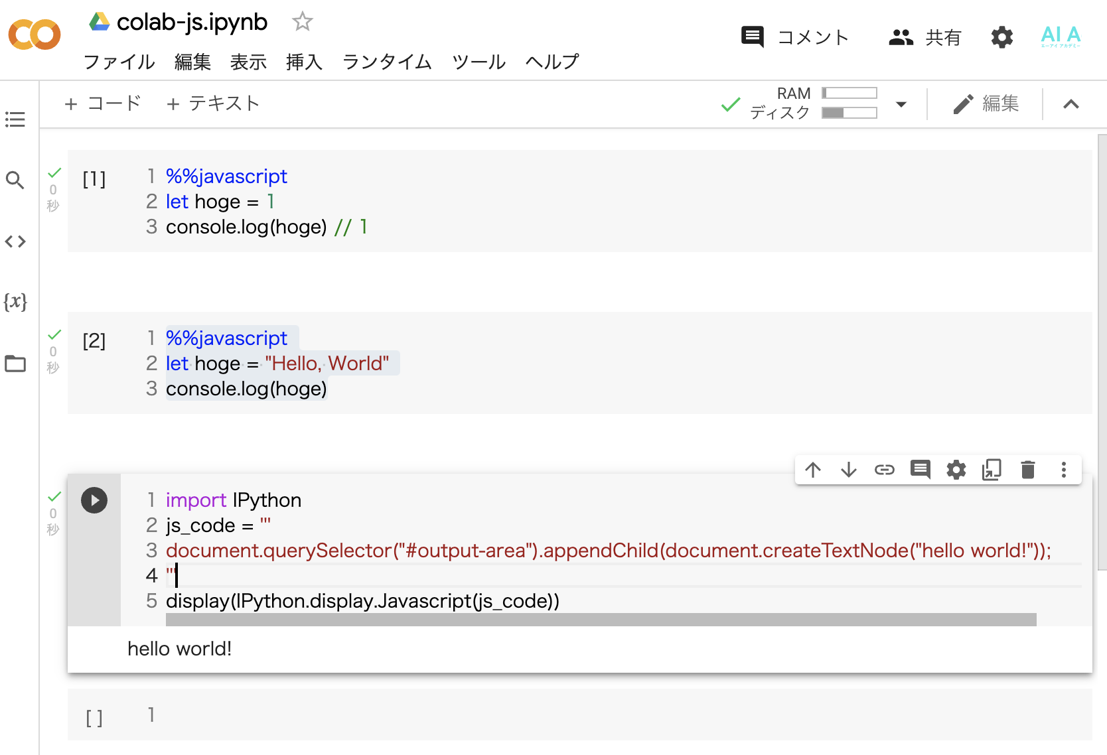Viewport: 1107px width, 755px height.
Task: Open the cell settings gear
Action: click(x=956, y=470)
